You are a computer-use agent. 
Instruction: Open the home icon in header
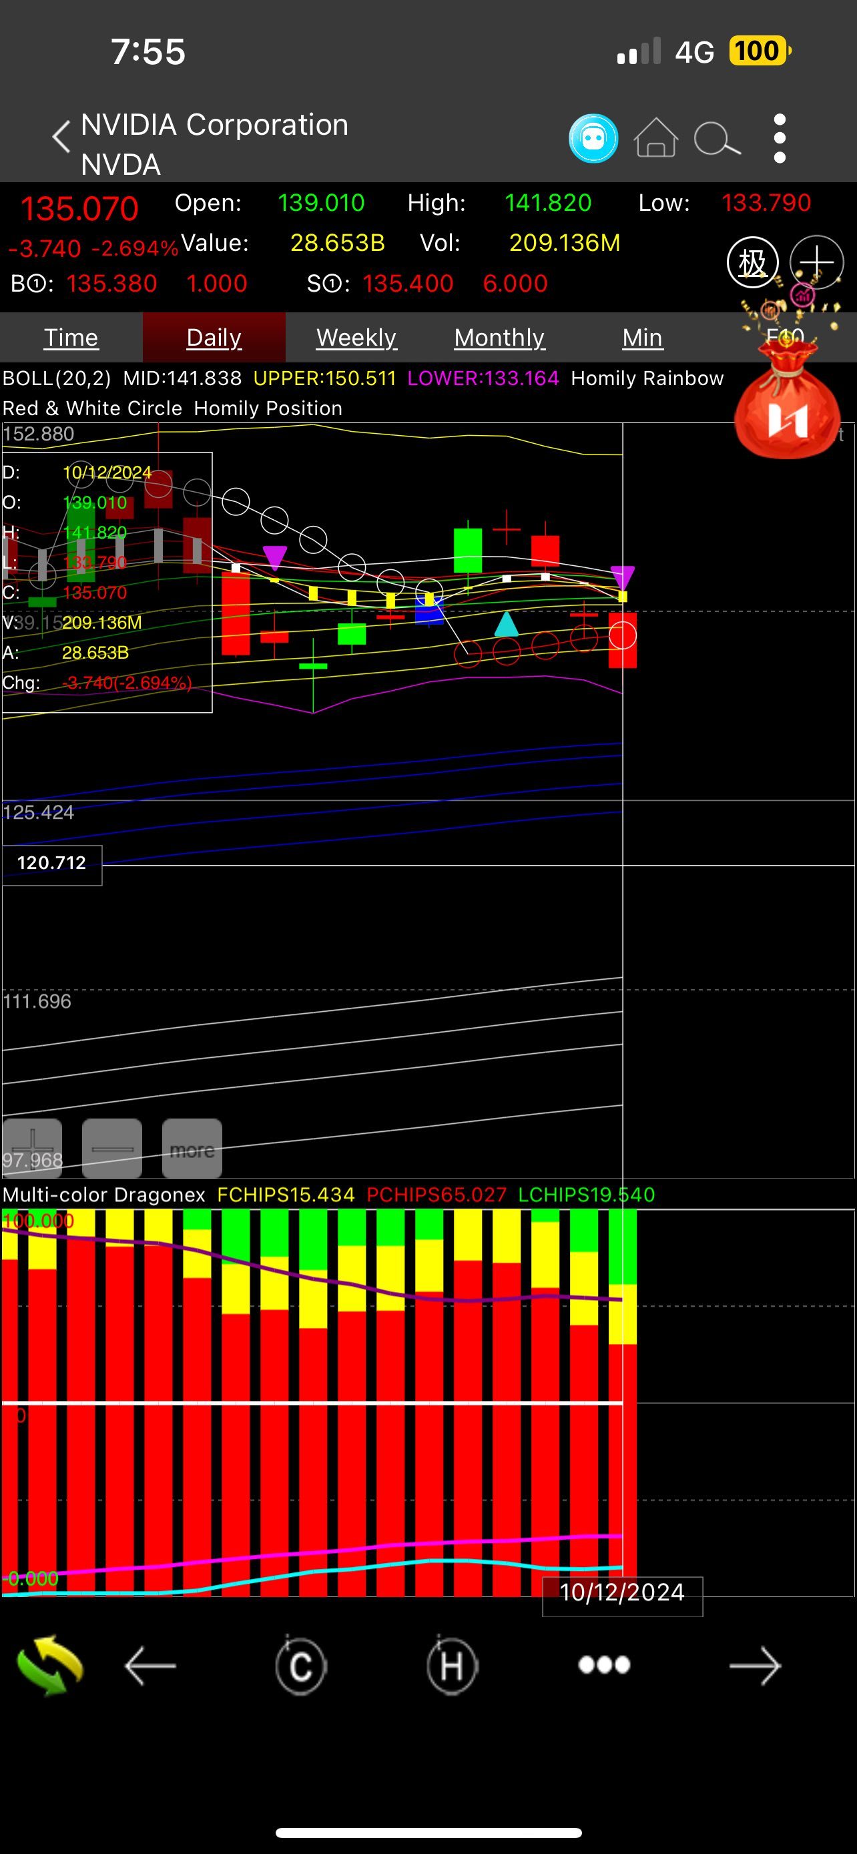(655, 137)
